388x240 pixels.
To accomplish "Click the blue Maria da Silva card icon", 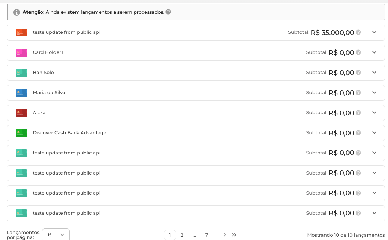I will [x=21, y=93].
